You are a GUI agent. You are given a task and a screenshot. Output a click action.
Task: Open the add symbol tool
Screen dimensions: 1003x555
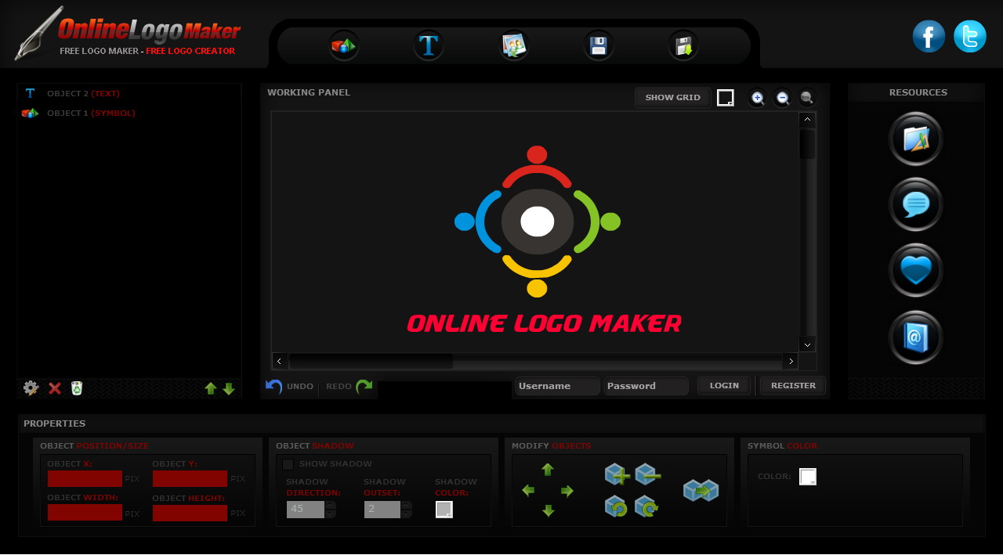pyautogui.click(x=344, y=45)
